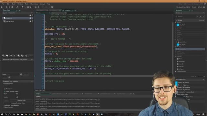This screenshot has width=207, height=116.
Task: Click the spr_player sprite thumbnail
Action: pos(178,25)
